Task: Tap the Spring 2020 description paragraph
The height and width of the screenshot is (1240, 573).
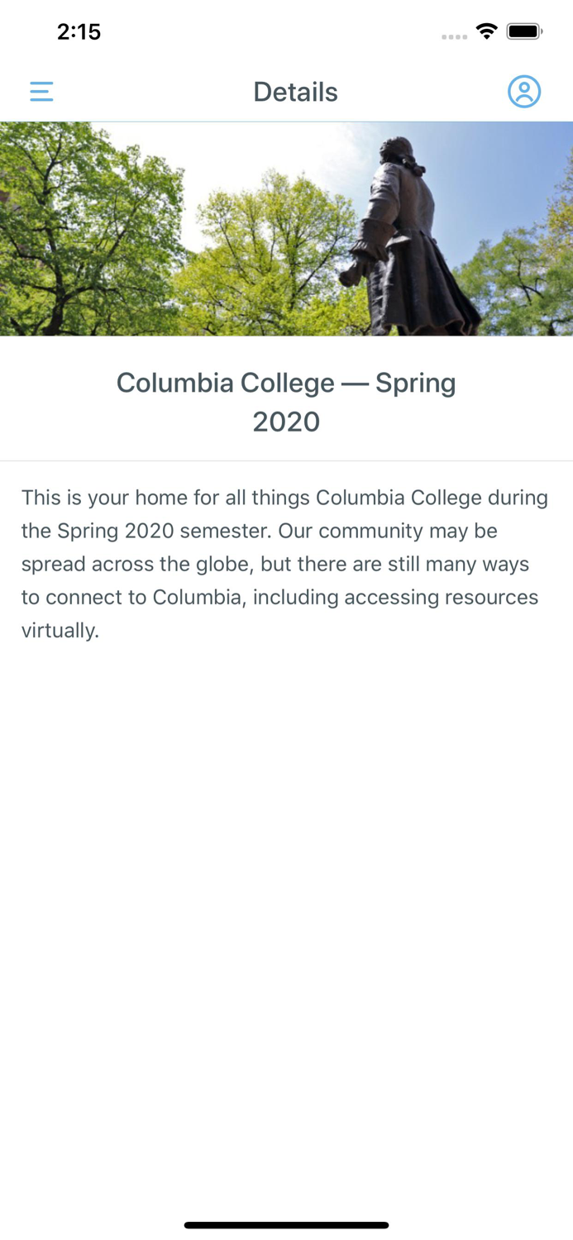Action: click(x=284, y=562)
